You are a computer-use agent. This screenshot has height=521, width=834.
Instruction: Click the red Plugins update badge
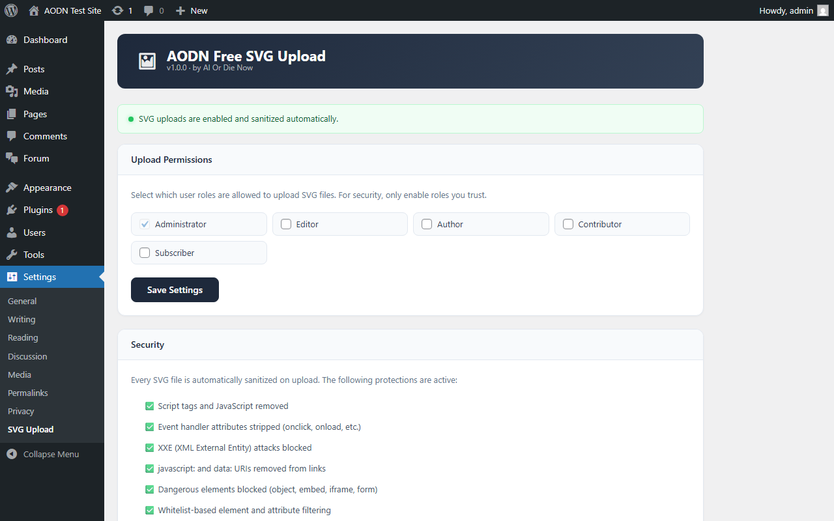63,210
